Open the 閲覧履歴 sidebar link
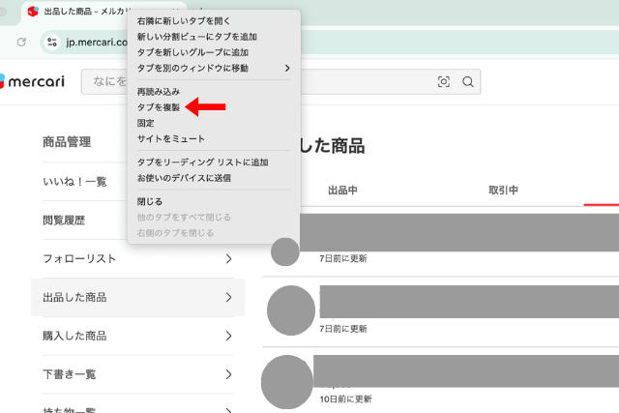Screen dimensions: 619x413 (63, 221)
